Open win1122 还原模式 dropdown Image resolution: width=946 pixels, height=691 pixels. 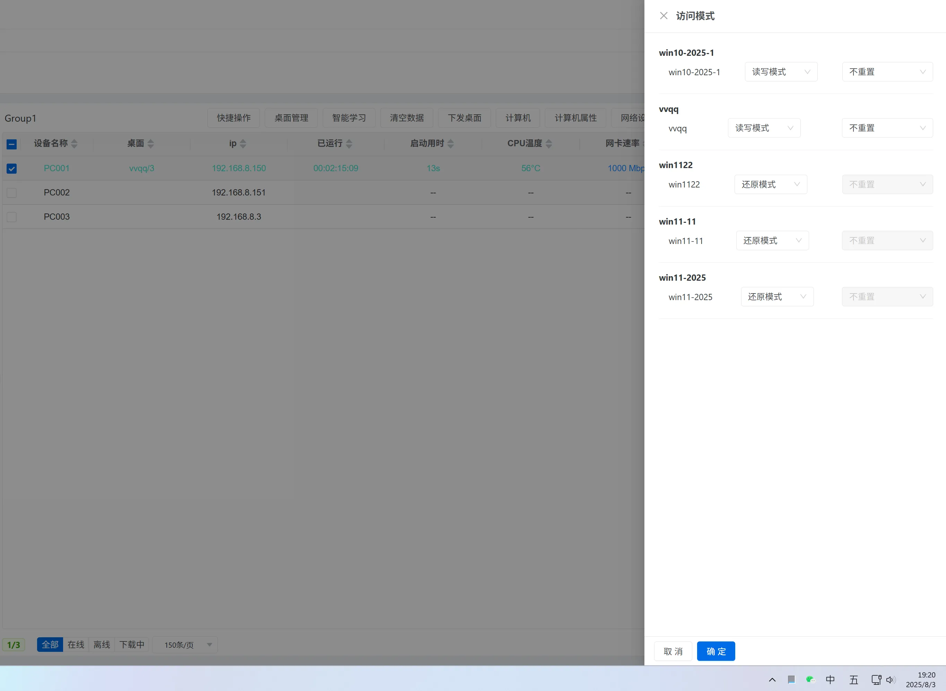coord(770,184)
